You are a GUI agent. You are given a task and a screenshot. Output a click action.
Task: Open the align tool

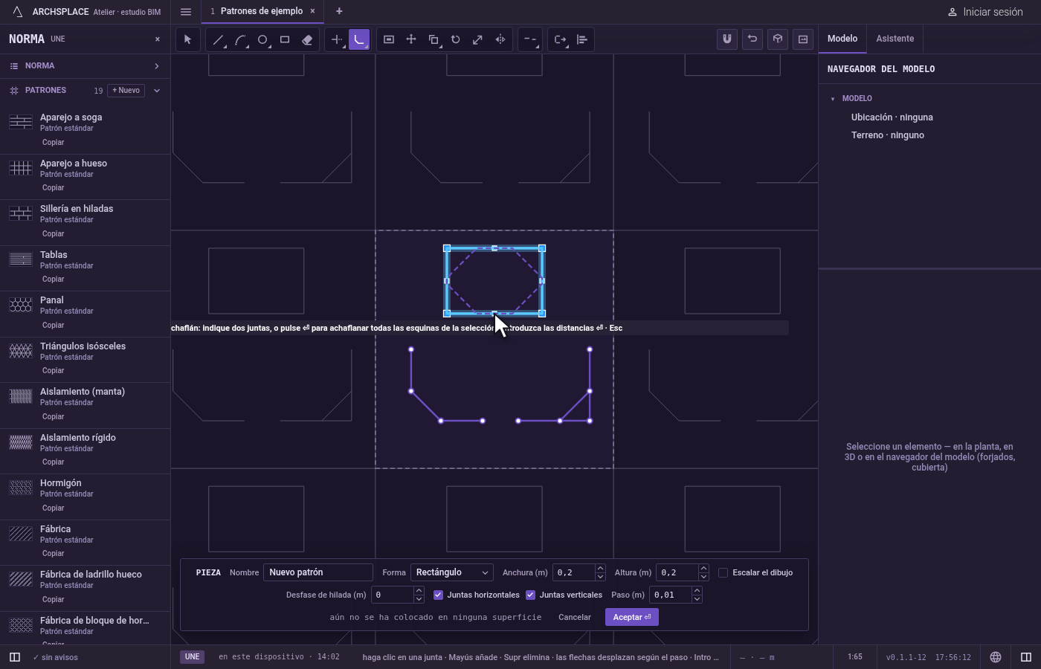(x=582, y=39)
